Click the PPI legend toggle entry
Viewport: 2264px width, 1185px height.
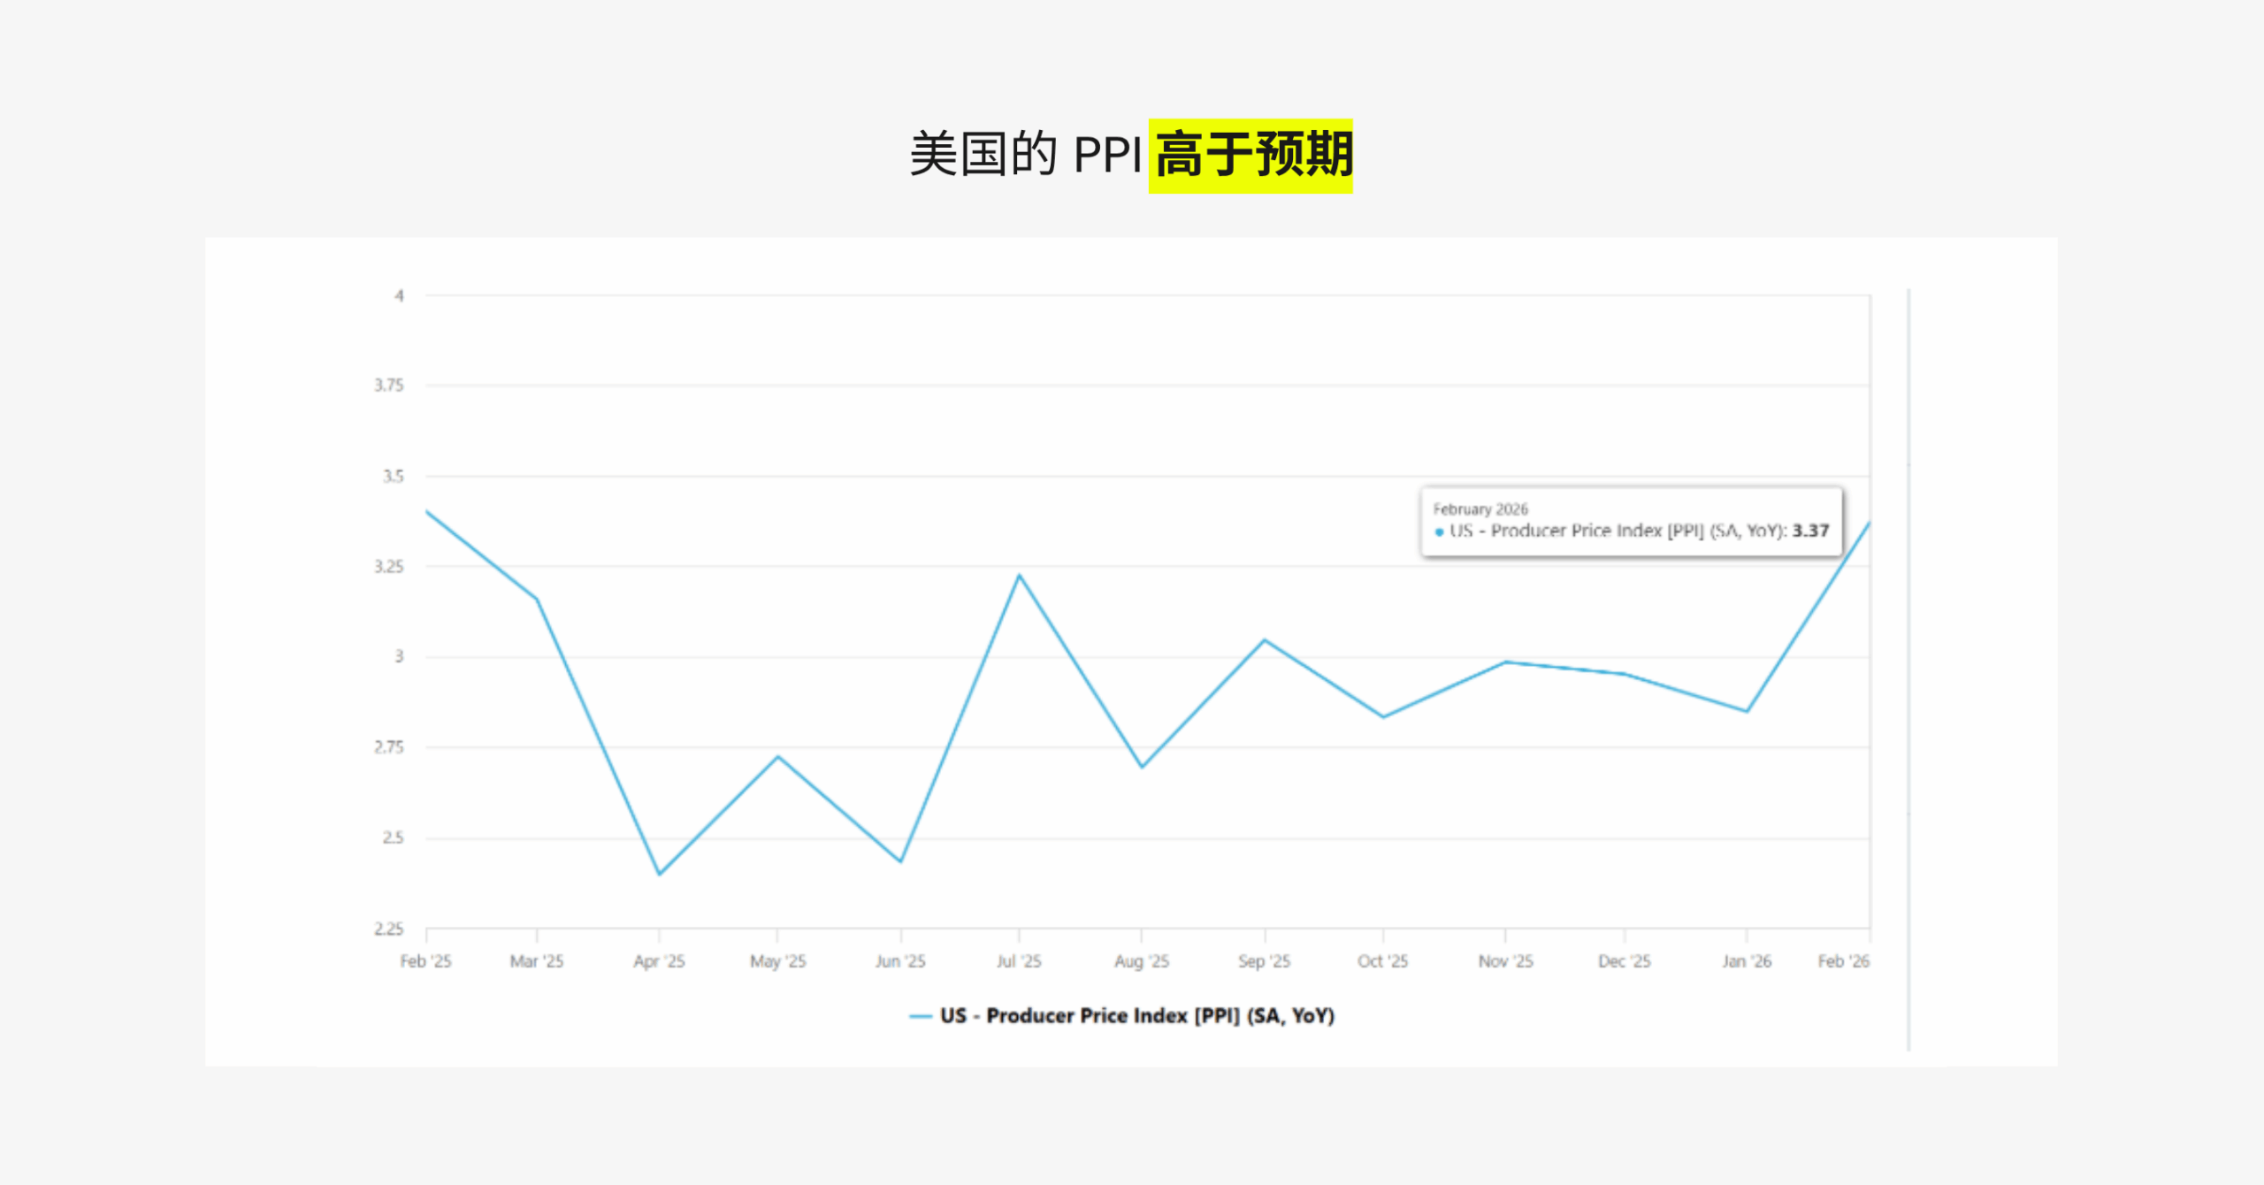[x=1136, y=1015]
